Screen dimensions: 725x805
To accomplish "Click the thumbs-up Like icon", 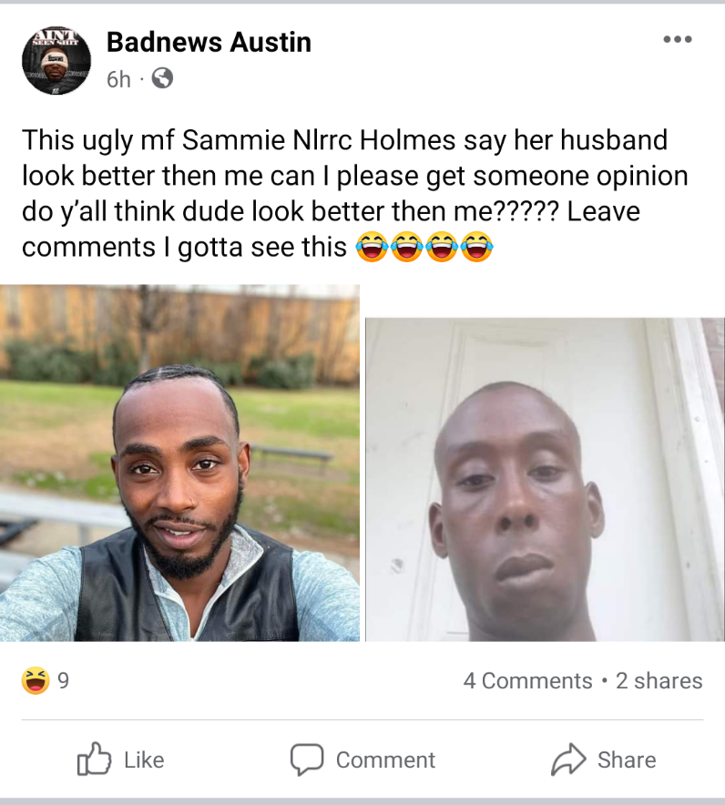I will 94,759.
